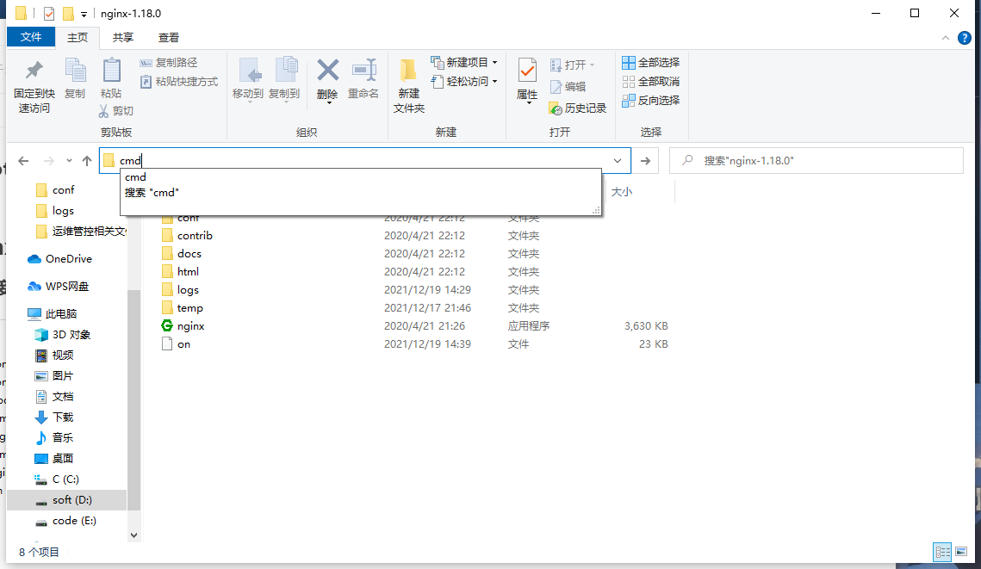Image resolution: width=981 pixels, height=569 pixels.
Task: Select all items (全部选择)
Action: tap(650, 63)
